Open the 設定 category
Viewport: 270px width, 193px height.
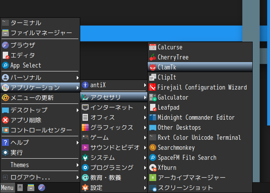(114, 188)
